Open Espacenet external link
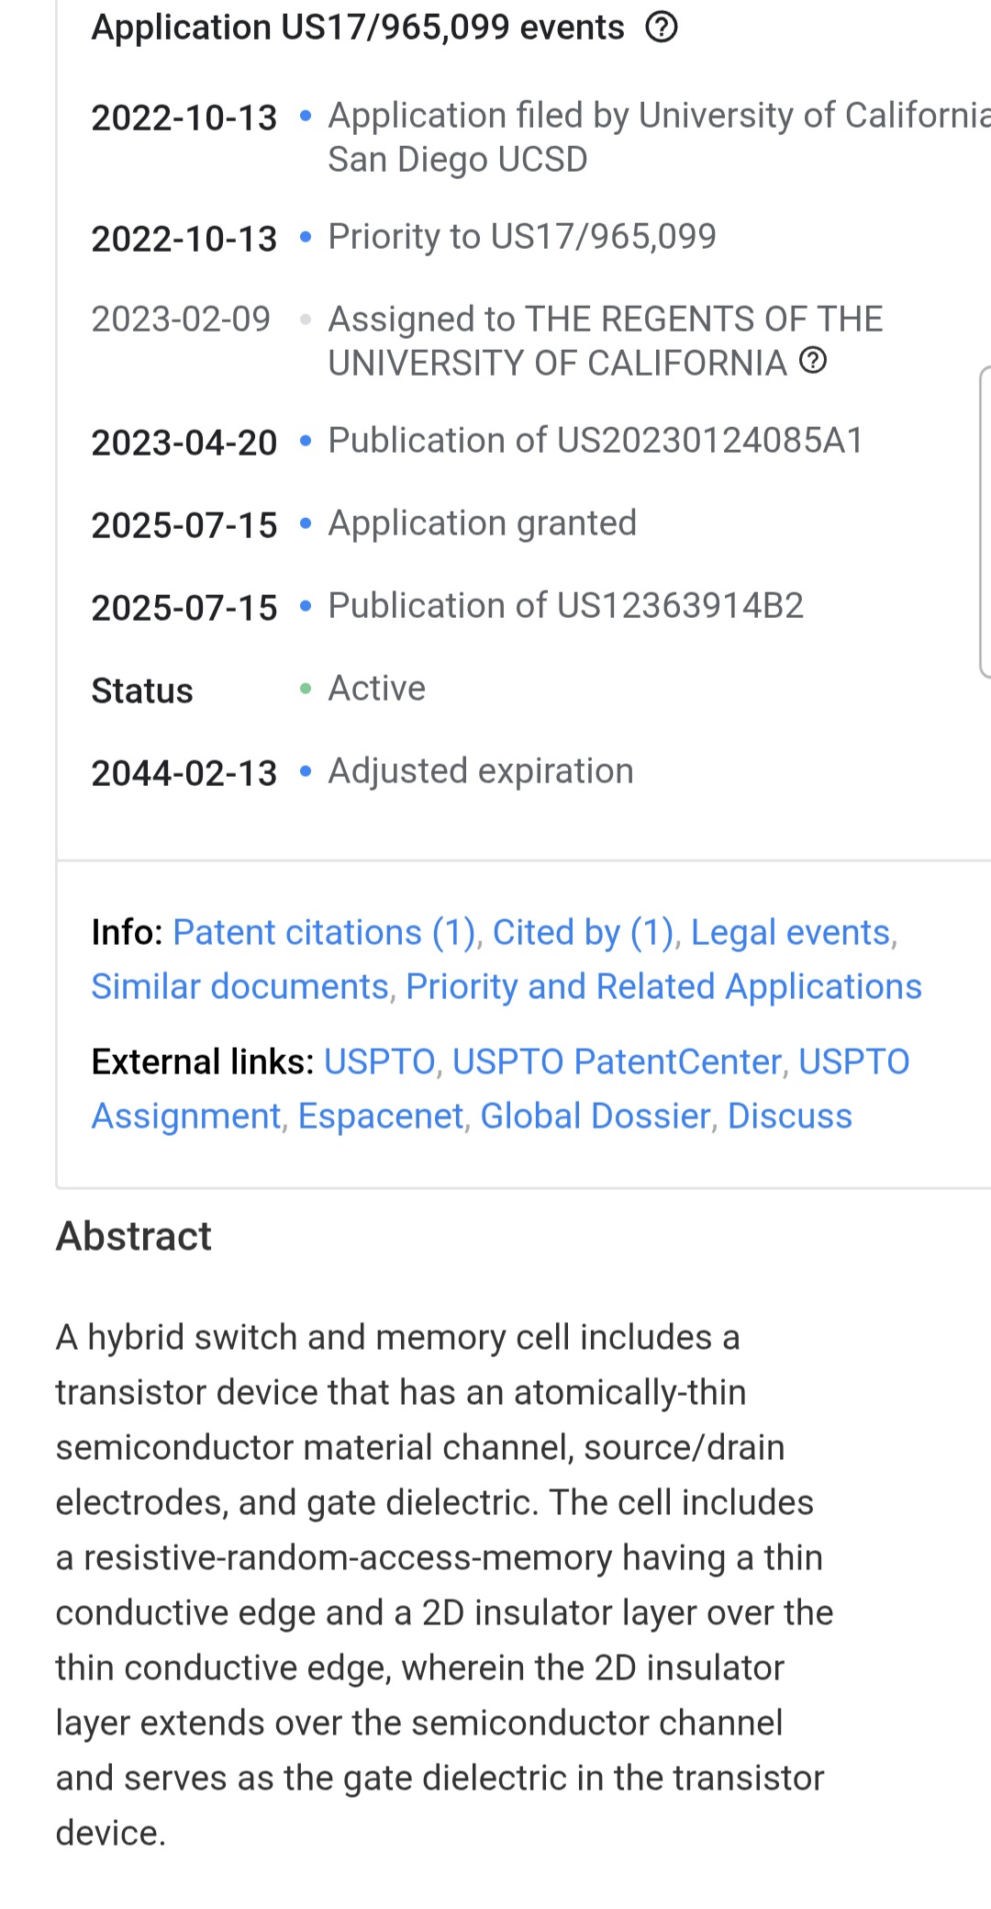The width and height of the screenshot is (991, 1909). (x=381, y=1117)
